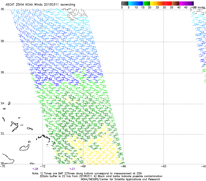Click 'Black wind barbs indicate possible contamination' note
The height and width of the screenshot is (181, 206).
tap(130, 176)
